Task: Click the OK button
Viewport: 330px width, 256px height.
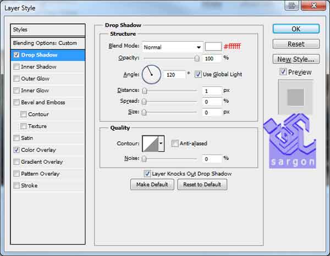Action: pyautogui.click(x=296, y=29)
